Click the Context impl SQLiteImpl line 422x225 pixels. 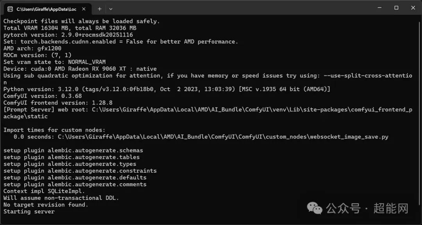[x=43, y=191]
